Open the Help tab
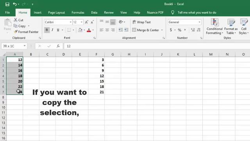Screen dimensions: 250x141 pos(137,13)
